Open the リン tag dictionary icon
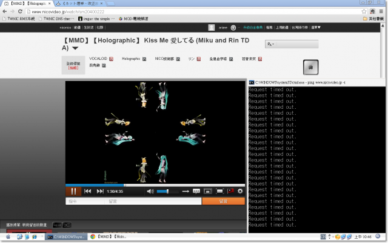Screen dimensions: 388x243 [199, 59]
